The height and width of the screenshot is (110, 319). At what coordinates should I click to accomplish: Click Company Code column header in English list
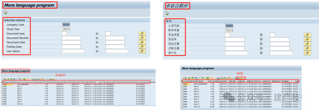[8, 82]
